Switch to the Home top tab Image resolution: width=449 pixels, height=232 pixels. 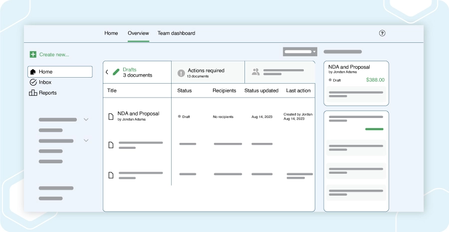click(111, 33)
